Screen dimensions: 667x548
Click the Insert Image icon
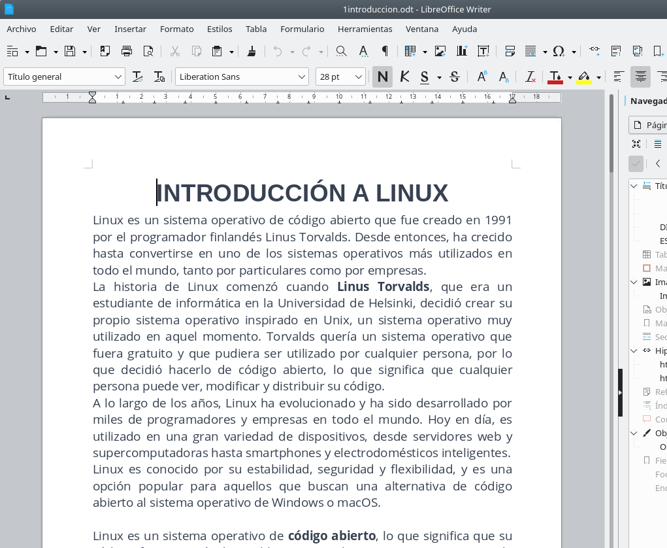[440, 51]
